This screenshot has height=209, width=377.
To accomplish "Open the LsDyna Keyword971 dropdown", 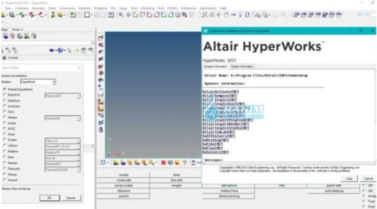I will click(x=63, y=146).
